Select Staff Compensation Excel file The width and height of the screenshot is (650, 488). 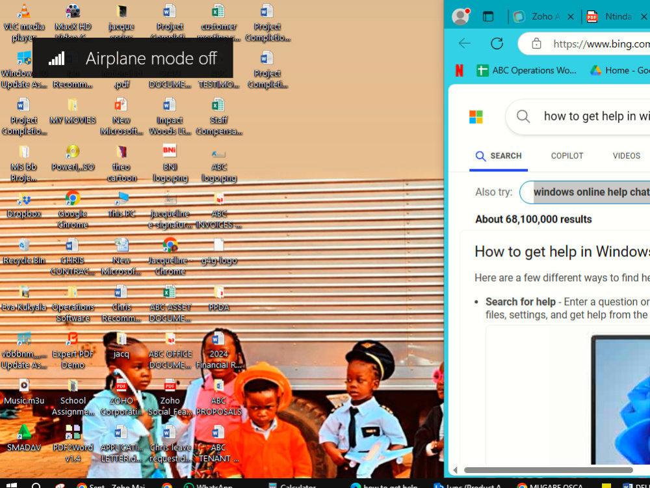[x=218, y=116]
